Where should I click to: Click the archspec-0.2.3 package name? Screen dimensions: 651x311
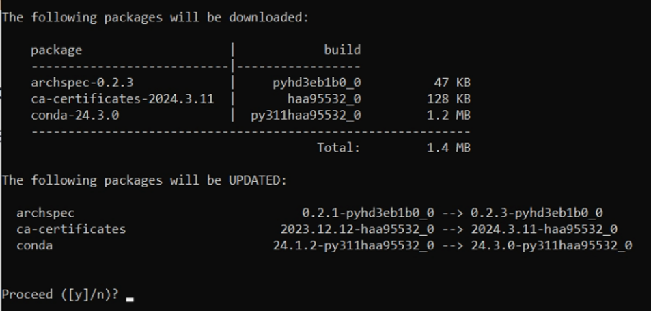(82, 83)
